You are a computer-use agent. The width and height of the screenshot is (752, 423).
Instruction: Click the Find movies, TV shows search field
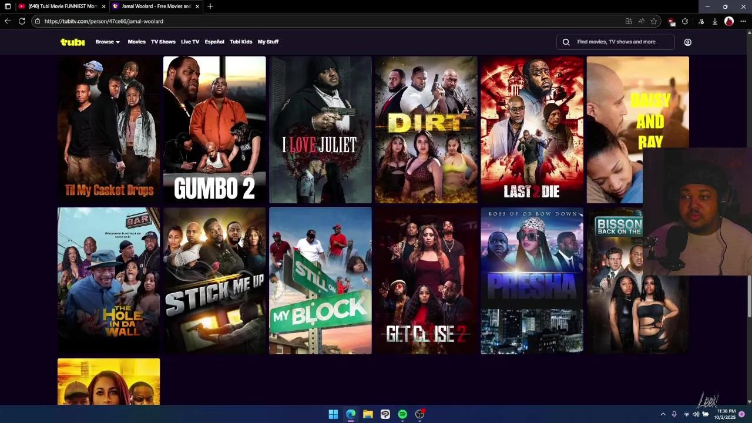point(616,42)
